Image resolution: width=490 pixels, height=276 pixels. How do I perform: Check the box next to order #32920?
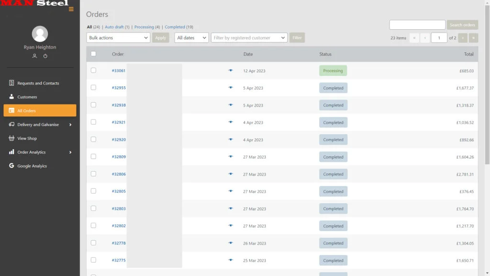[93, 139]
